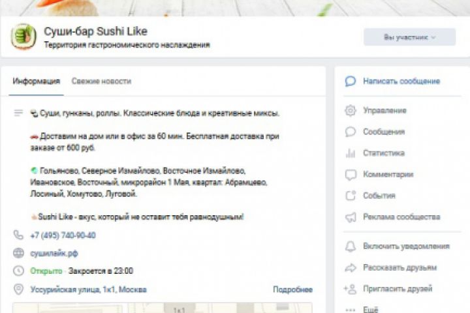This screenshot has height=313, width=470.
Task: Click the Sushi Like community avatar
Action: click(x=23, y=37)
